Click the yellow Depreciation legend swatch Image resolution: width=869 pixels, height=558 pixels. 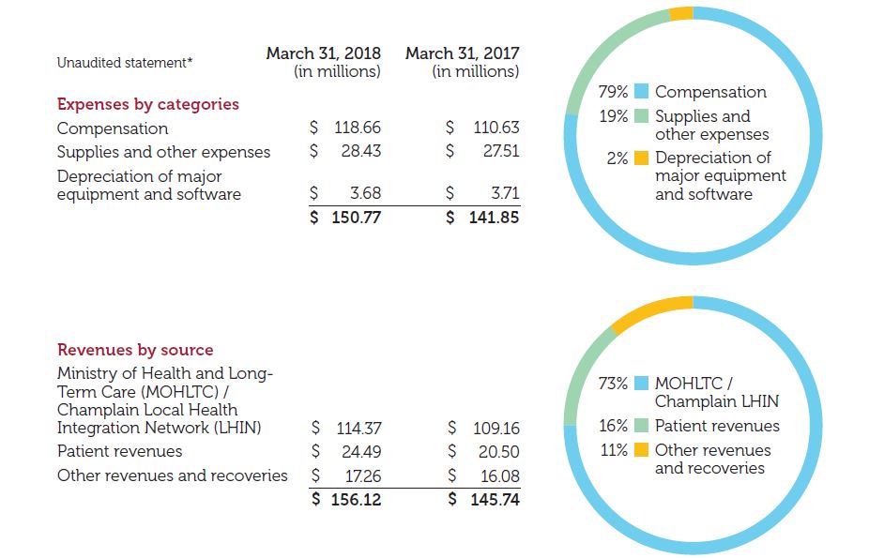click(642, 158)
